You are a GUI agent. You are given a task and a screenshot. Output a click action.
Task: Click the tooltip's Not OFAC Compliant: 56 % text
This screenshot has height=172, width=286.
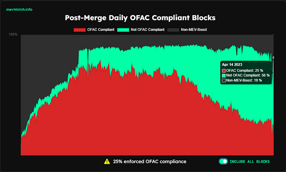(248, 75)
